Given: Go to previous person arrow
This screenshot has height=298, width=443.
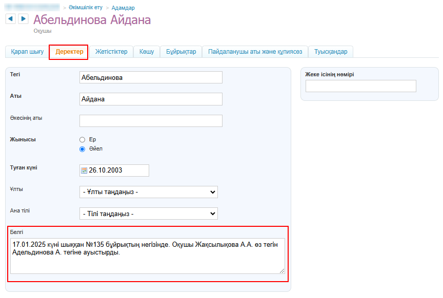Looking at the screenshot, I should [10, 19].
